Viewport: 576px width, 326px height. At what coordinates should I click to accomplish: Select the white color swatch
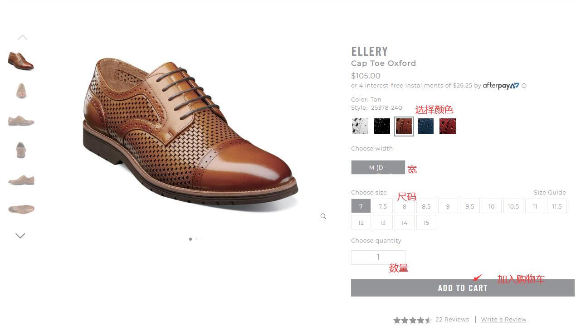pyautogui.click(x=360, y=127)
